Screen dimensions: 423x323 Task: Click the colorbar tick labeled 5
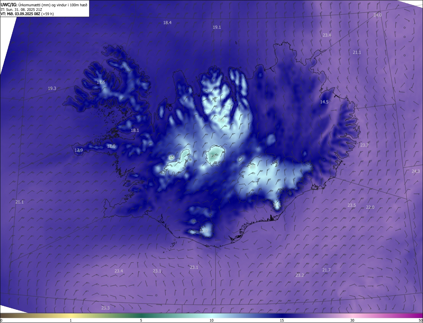tap(141, 320)
